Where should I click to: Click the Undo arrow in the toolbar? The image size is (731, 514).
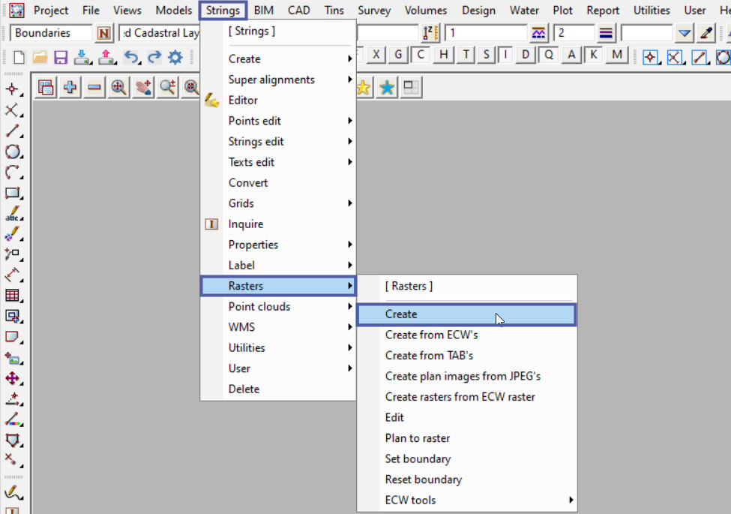coord(131,57)
